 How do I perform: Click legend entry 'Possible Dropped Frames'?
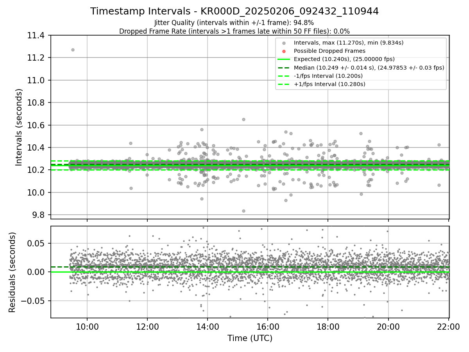pyautogui.click(x=329, y=51)
